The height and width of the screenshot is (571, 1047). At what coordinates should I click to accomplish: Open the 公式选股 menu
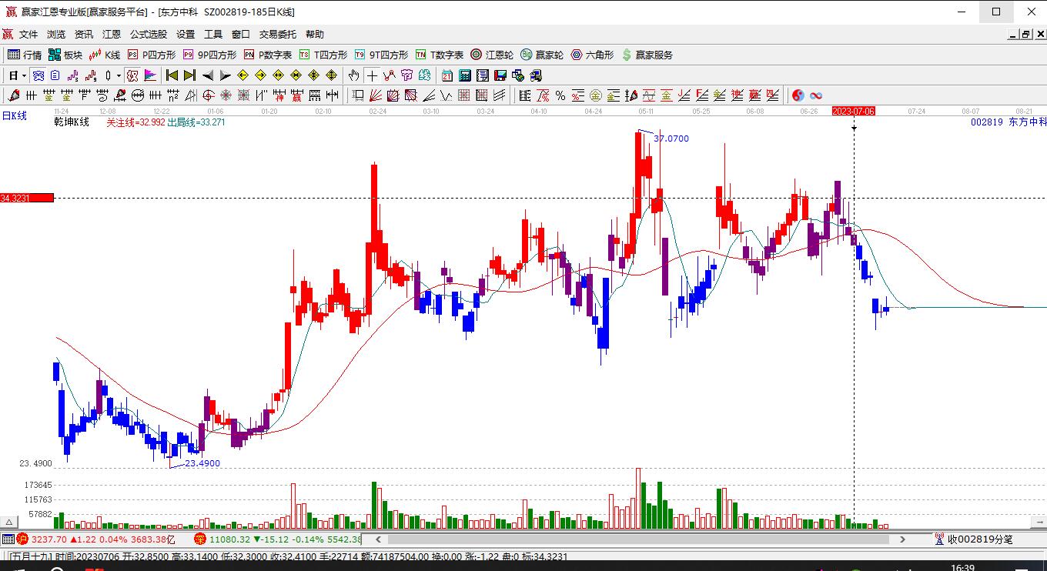149,35
